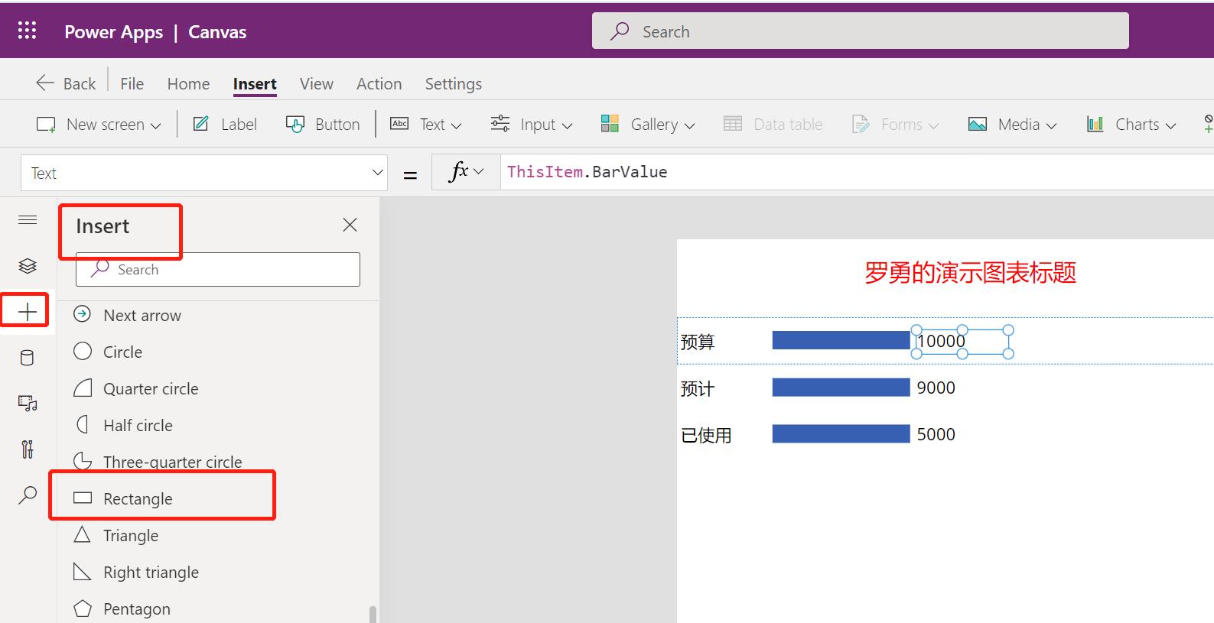Open the Media dropdown in ribbon
1214x623 pixels.
click(x=1012, y=124)
